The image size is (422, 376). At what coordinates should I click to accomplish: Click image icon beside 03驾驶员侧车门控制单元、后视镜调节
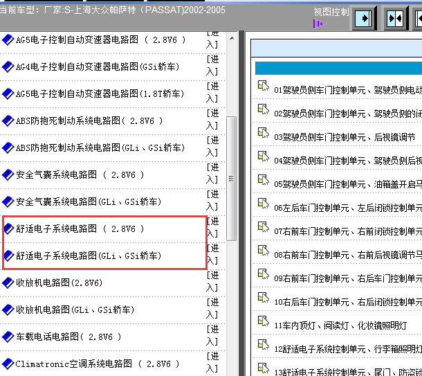[263, 133]
